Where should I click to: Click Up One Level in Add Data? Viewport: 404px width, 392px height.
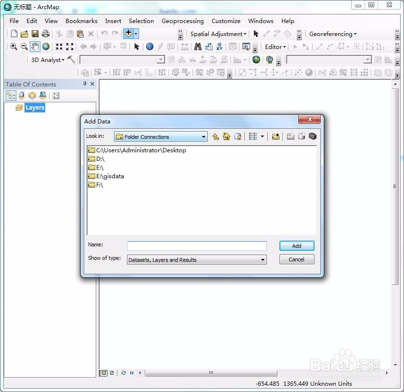coord(215,136)
